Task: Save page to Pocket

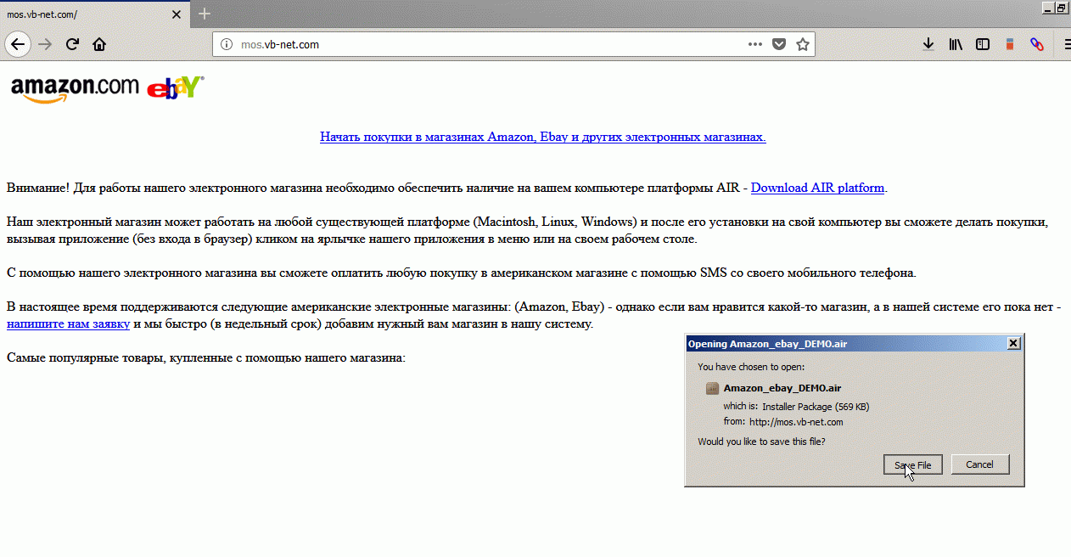Action: tap(778, 44)
